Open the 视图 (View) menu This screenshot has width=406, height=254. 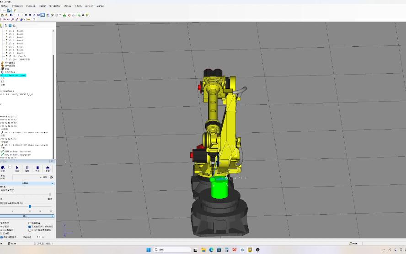pos(4,6)
